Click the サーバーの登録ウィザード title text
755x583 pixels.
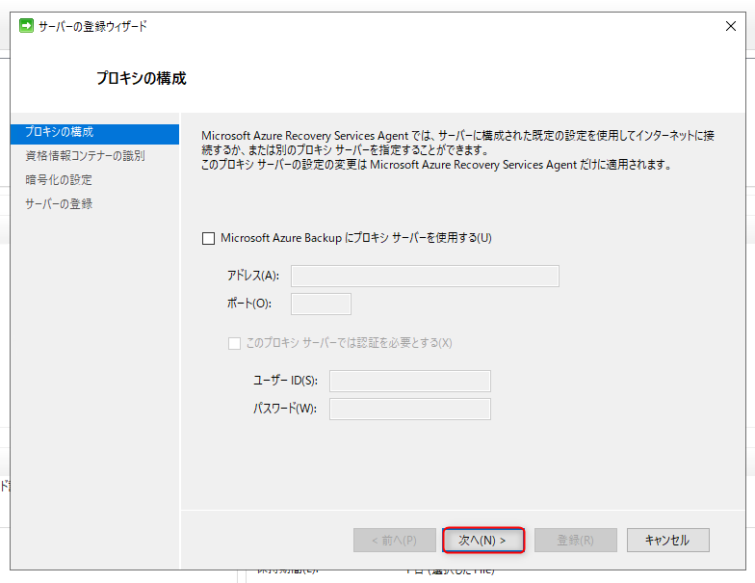click(92, 26)
